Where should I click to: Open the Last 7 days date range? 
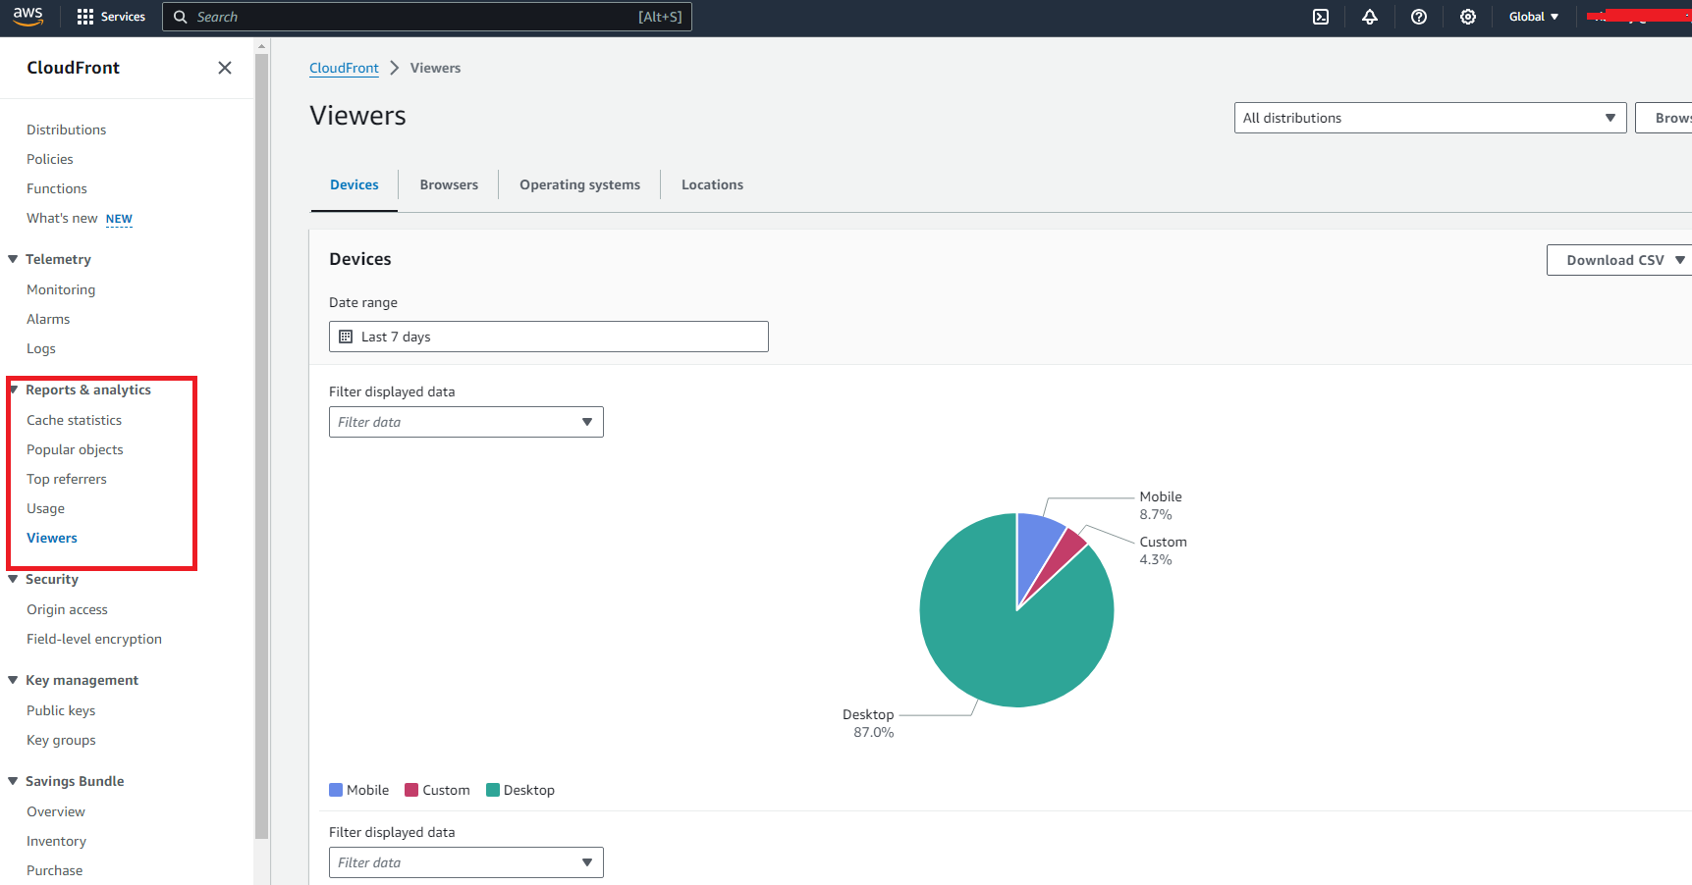(x=549, y=337)
